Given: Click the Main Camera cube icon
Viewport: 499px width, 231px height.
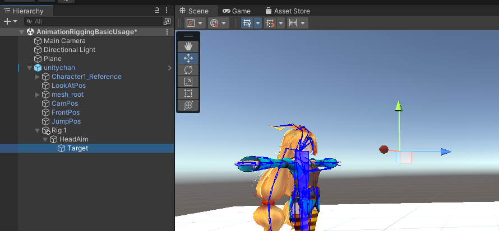Looking at the screenshot, I should click(38, 41).
